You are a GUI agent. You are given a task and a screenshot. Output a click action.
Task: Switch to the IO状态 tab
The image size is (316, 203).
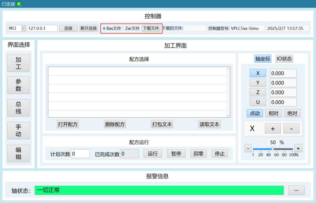tap(284, 58)
